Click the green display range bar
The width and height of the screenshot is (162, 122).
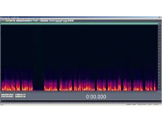pyautogui.click(x=79, y=23)
